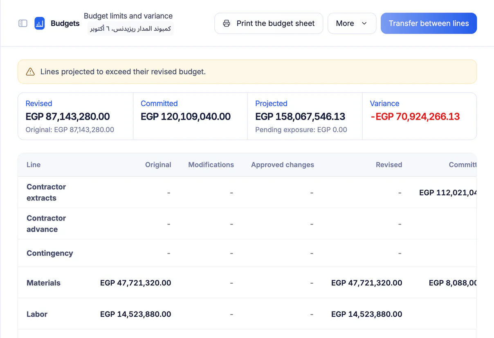Click red variance -EGP 70,924,266.13
The image size is (494, 338).
pyautogui.click(x=415, y=116)
